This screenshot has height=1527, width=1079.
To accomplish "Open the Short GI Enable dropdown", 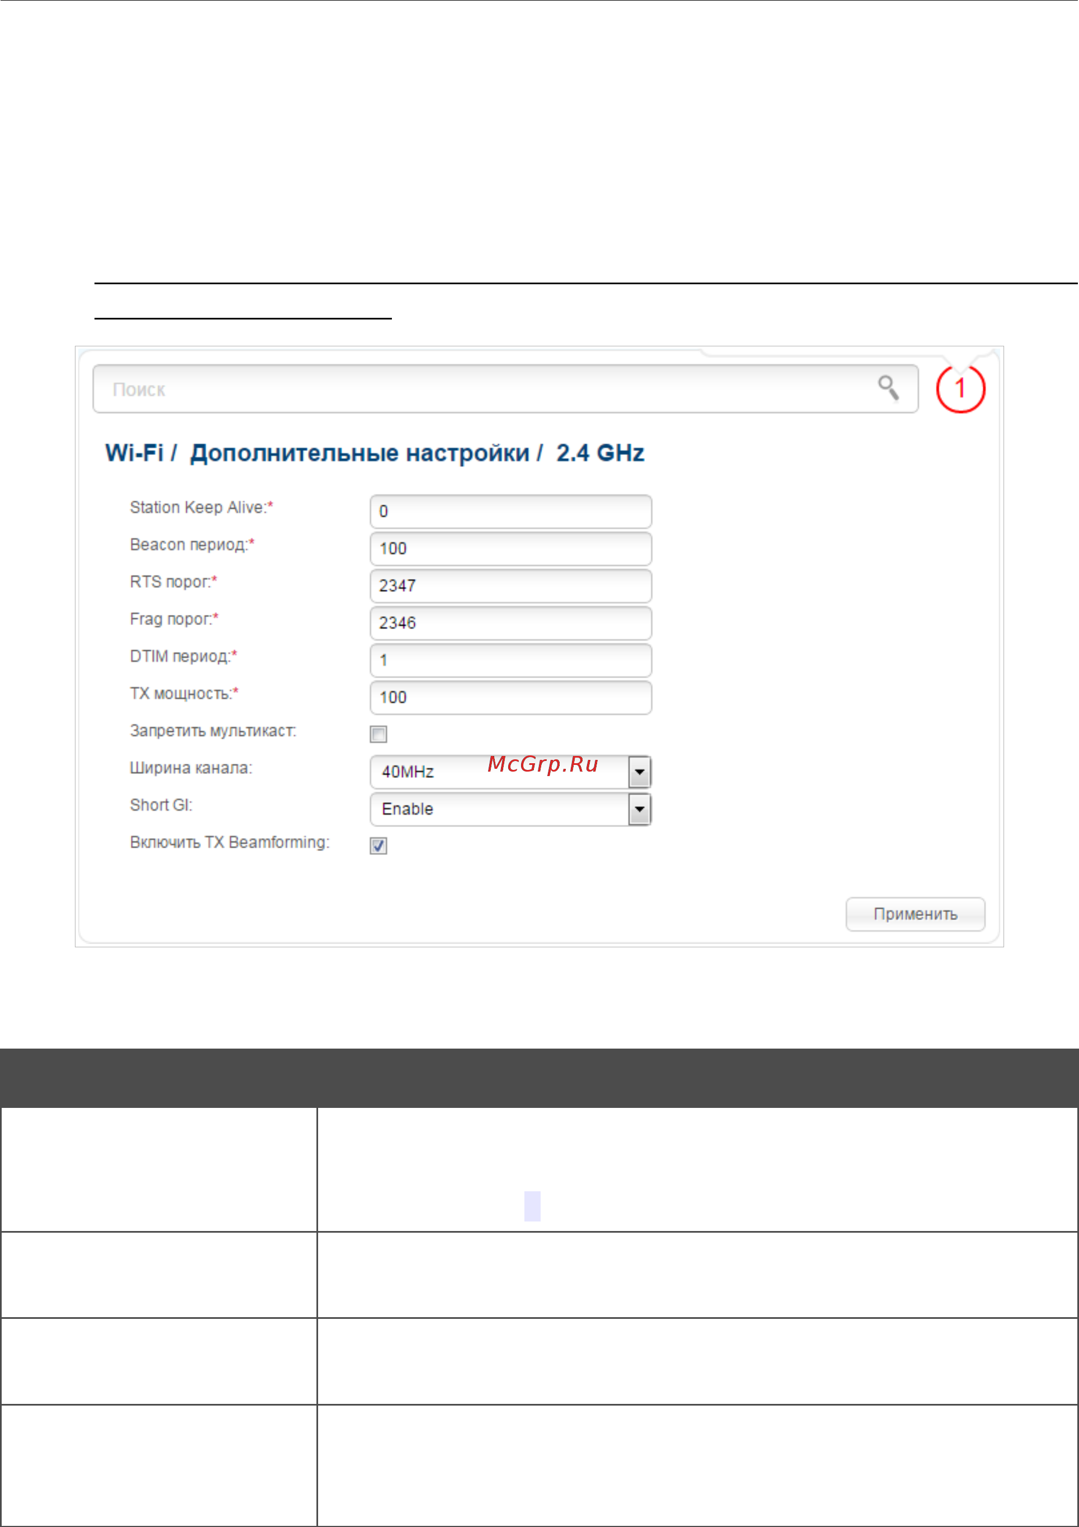I will point(510,810).
